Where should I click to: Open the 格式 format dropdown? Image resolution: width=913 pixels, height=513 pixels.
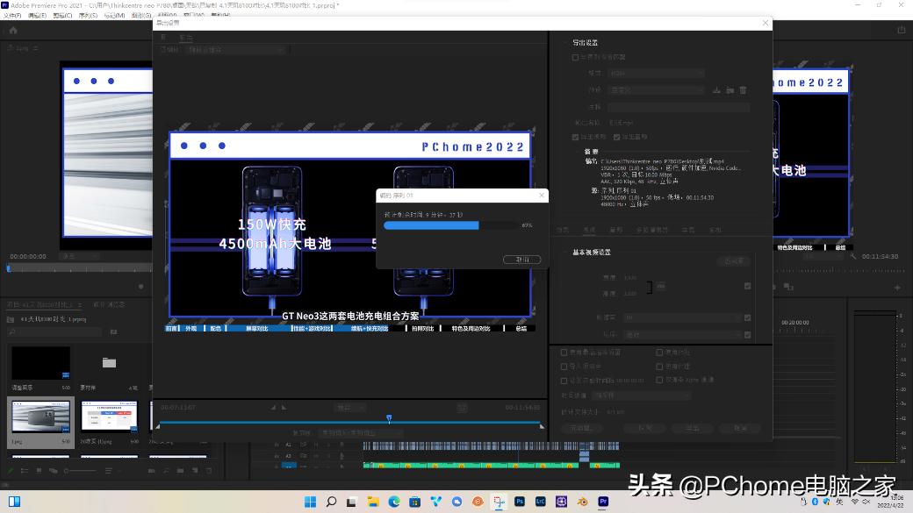coord(654,74)
